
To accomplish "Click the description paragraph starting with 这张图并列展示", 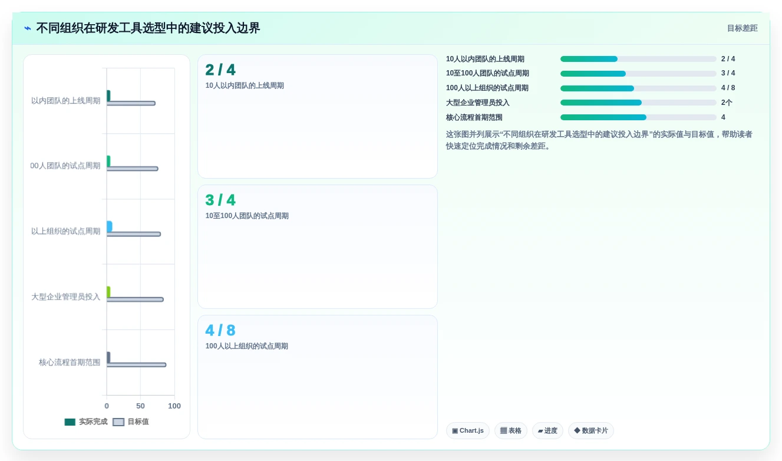I will (599, 140).
